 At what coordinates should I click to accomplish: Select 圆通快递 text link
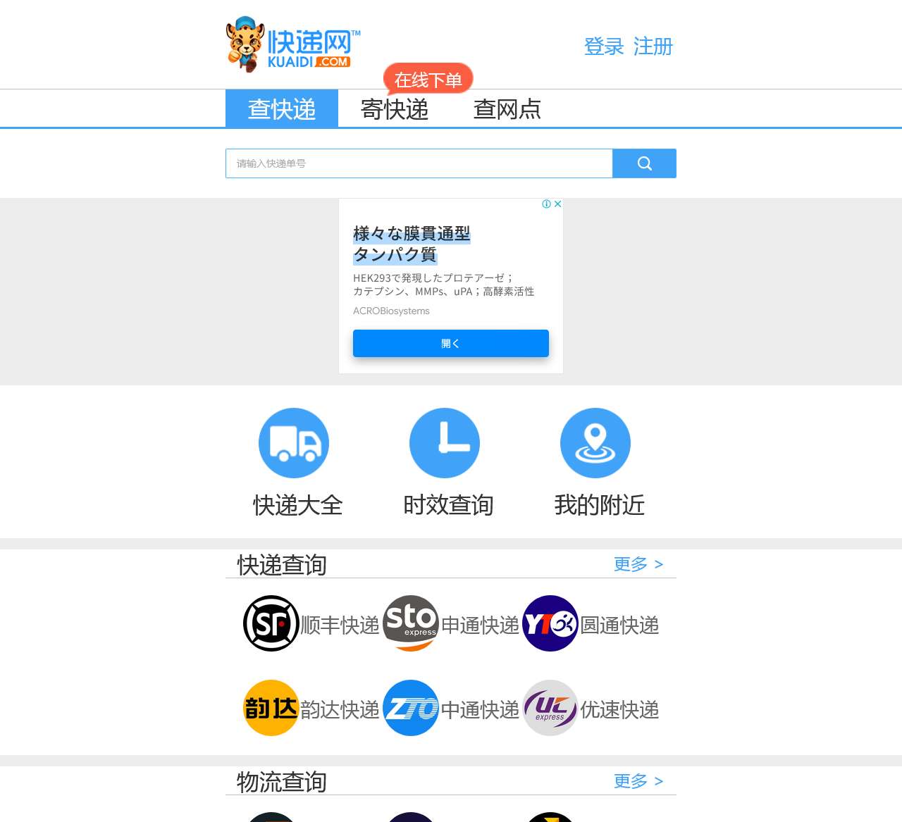tap(619, 625)
